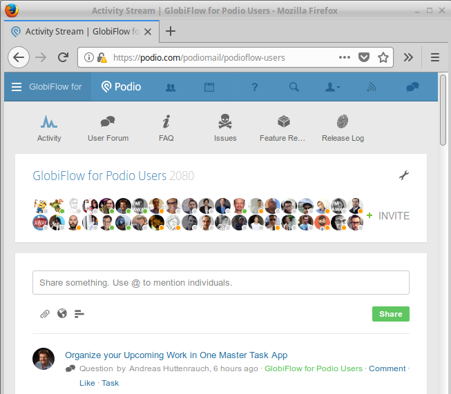Click the page vertical scrollbar
451x394 pixels.
pyautogui.click(x=443, y=110)
